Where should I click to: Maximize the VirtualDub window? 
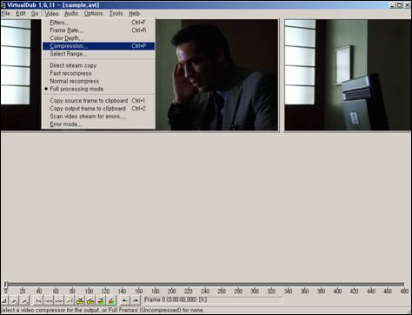coord(400,5)
